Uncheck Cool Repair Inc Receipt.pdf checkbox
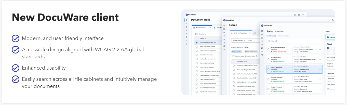Viewport: 347px width, 105px height. pos(196,43)
